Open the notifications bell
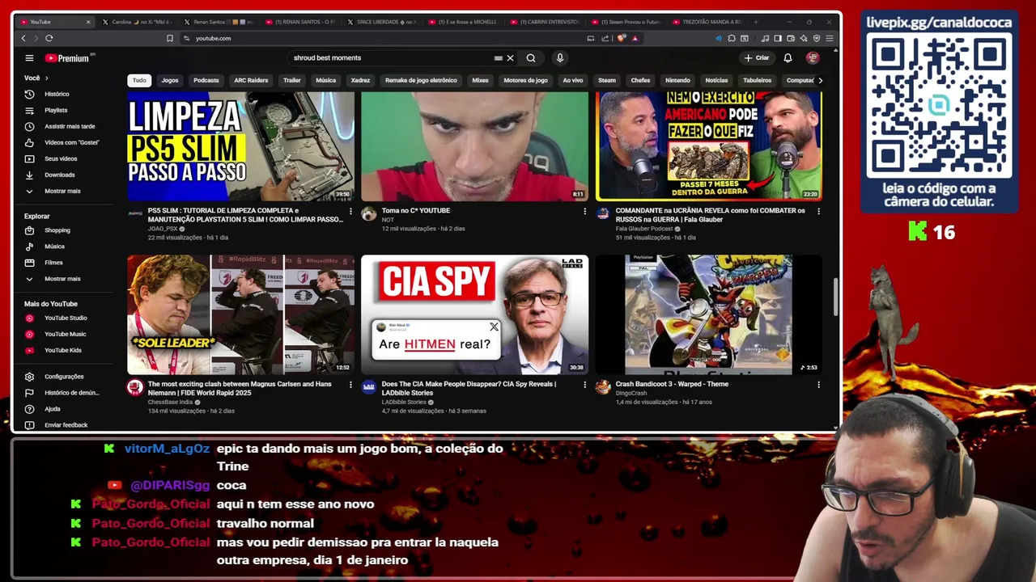 [788, 58]
